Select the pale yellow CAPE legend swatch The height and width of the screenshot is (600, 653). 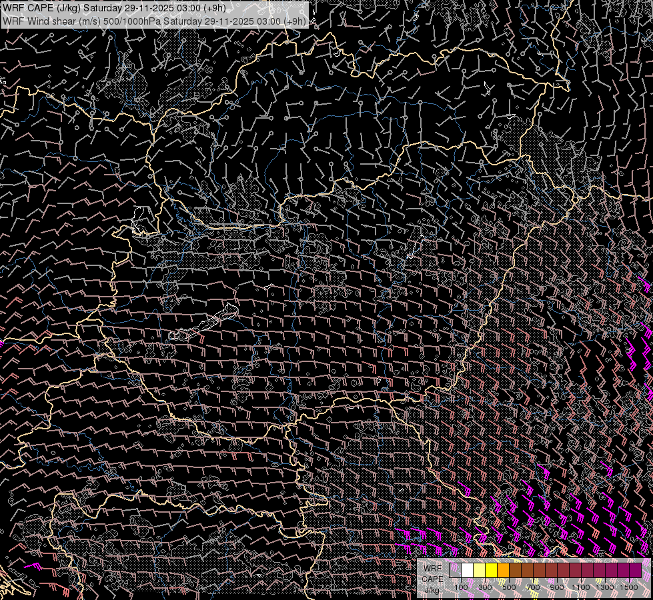(x=480, y=571)
